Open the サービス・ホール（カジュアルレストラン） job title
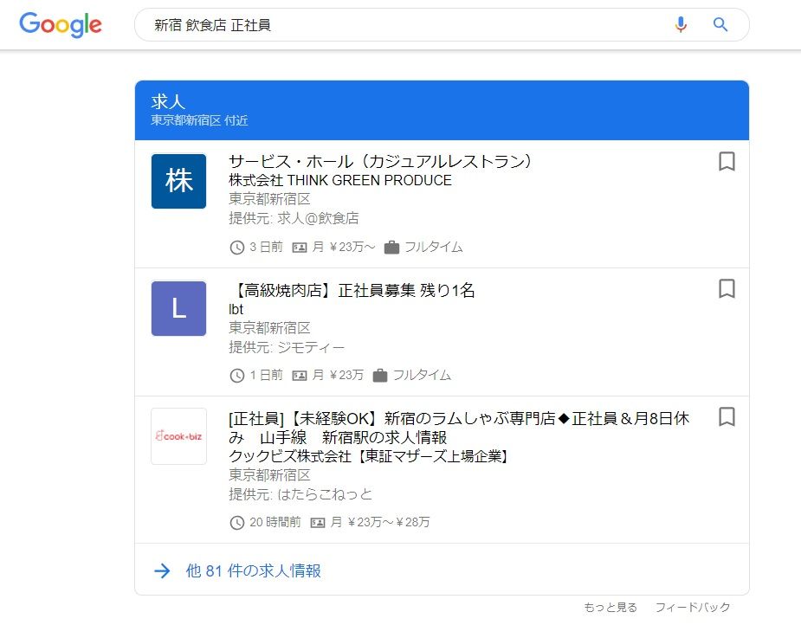Screen dimensions: 801x625 tap(381, 162)
